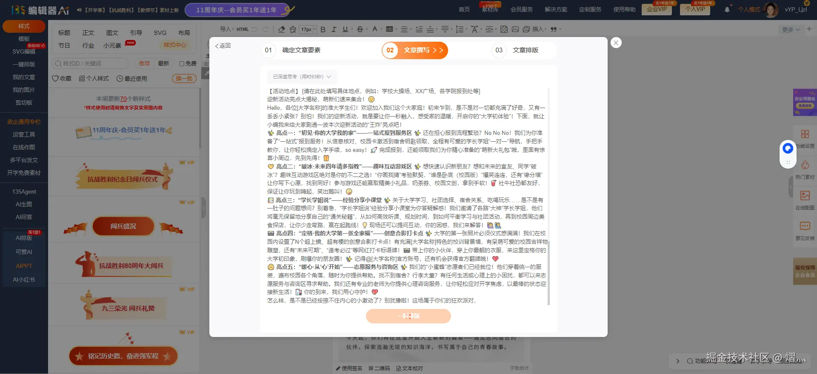Click the 功能设置 grid icon
Screen dimensions: 817x374
coord(805,134)
